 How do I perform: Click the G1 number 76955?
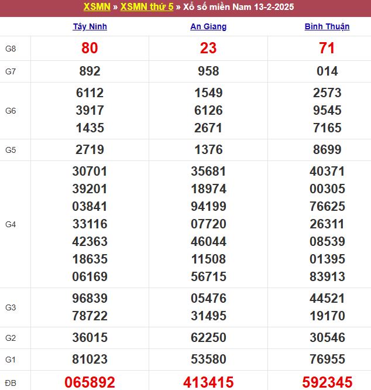point(327,359)
